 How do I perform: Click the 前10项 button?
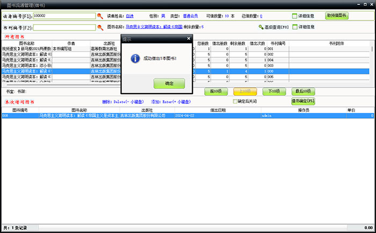(x=216, y=92)
